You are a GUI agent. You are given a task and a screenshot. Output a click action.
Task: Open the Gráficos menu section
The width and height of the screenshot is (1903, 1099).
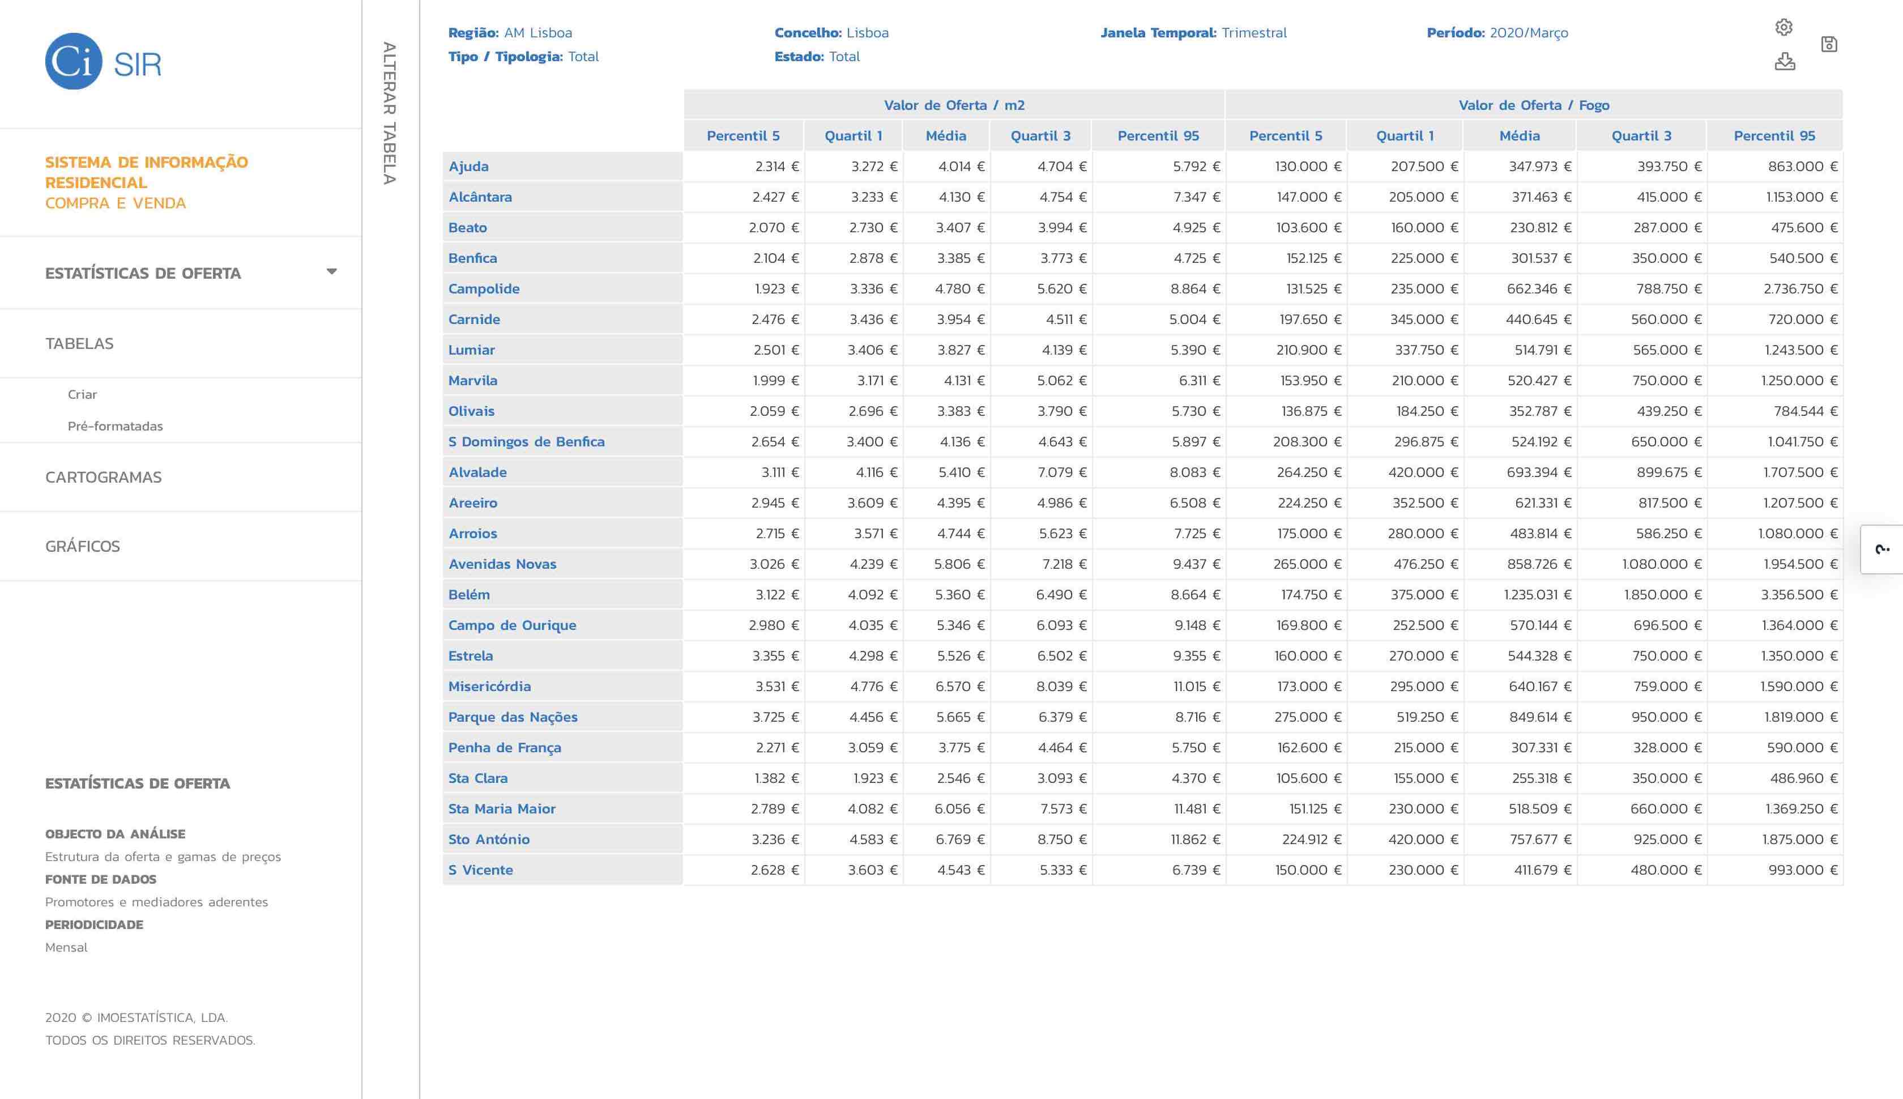pyautogui.click(x=82, y=546)
